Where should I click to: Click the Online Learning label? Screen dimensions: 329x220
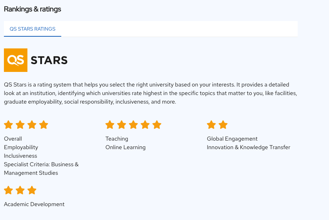point(125,147)
